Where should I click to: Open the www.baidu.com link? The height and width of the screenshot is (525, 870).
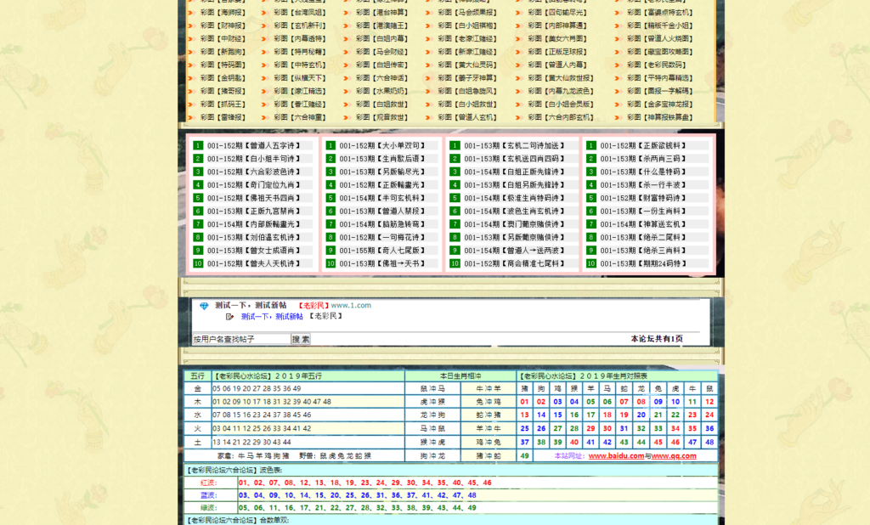[616, 456]
